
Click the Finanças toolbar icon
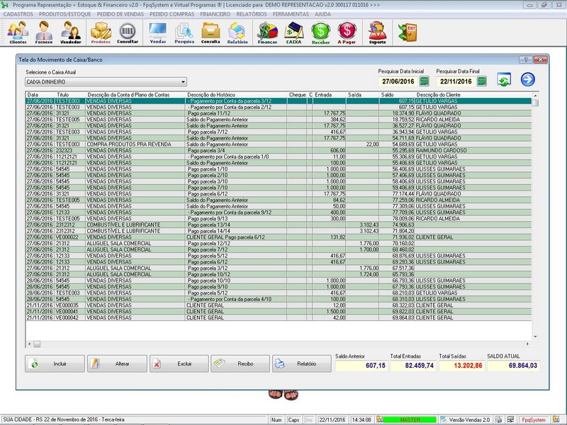click(x=267, y=33)
